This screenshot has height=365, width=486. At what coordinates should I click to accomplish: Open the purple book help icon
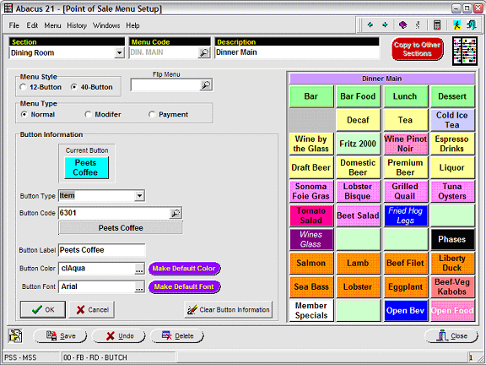click(402, 25)
